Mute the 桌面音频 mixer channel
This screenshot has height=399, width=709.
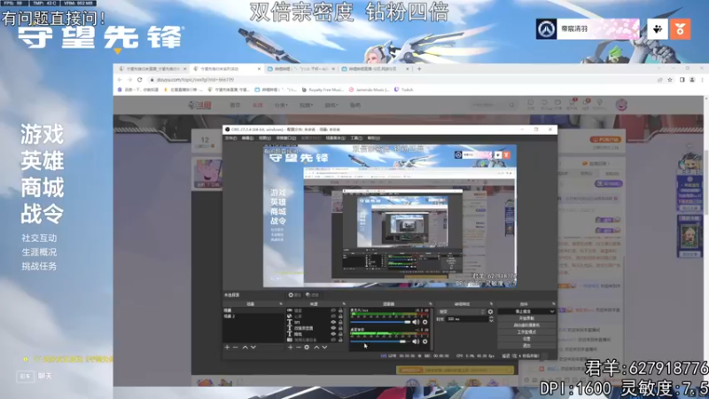[416, 341]
